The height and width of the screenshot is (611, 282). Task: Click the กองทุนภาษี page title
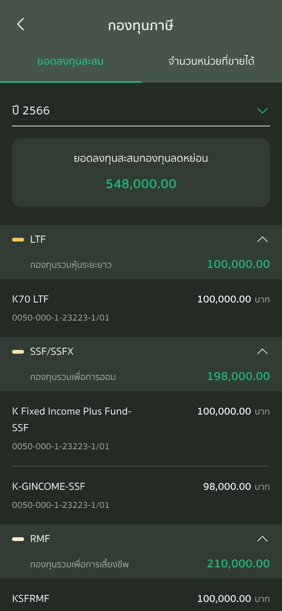(x=141, y=25)
